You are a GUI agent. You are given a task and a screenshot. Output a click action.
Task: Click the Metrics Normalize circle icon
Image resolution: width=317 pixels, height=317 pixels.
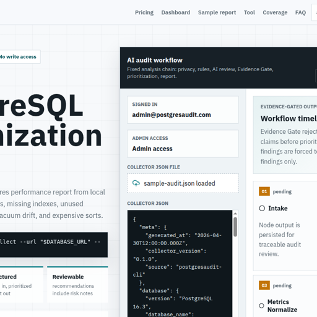pyautogui.click(x=261, y=306)
